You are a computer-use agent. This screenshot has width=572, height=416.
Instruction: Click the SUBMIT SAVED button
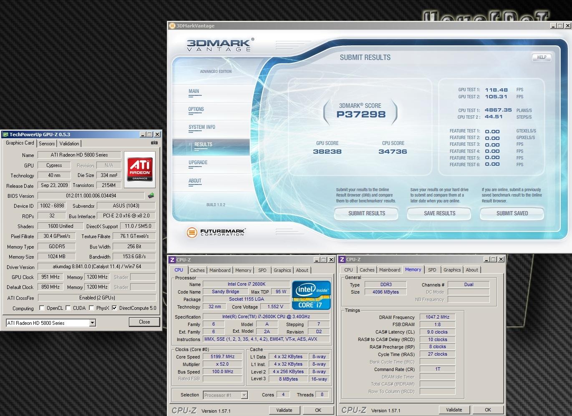pos(512,213)
